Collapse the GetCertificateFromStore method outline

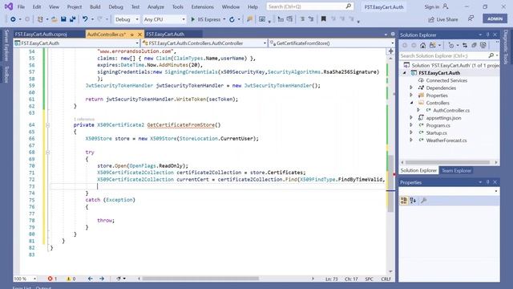point(48,125)
